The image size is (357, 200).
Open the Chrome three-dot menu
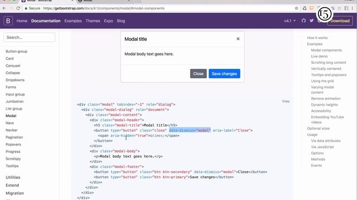[x=353, y=8]
